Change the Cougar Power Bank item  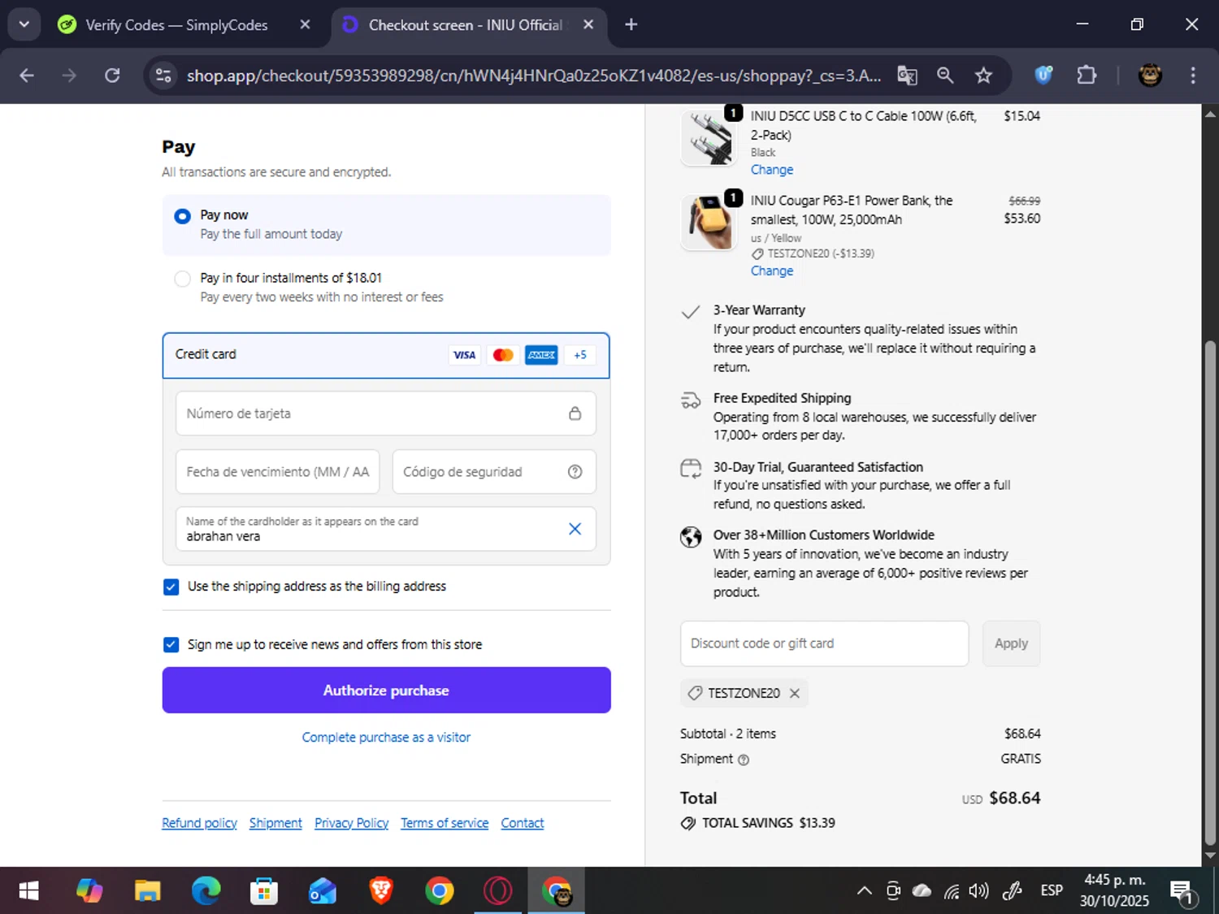(x=771, y=271)
